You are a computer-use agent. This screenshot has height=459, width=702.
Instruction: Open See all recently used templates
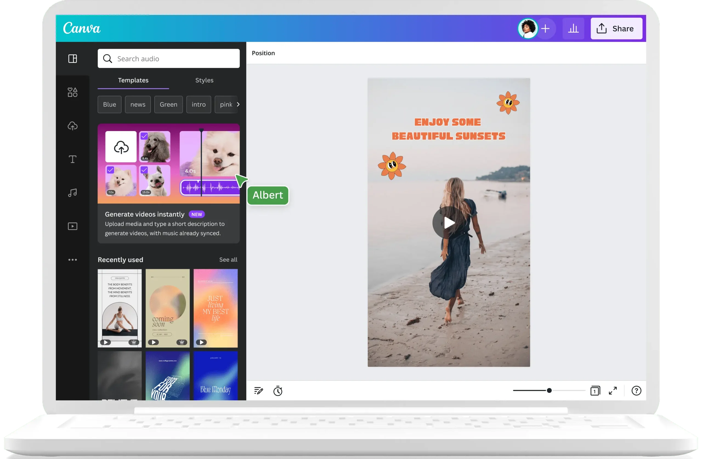pyautogui.click(x=228, y=260)
